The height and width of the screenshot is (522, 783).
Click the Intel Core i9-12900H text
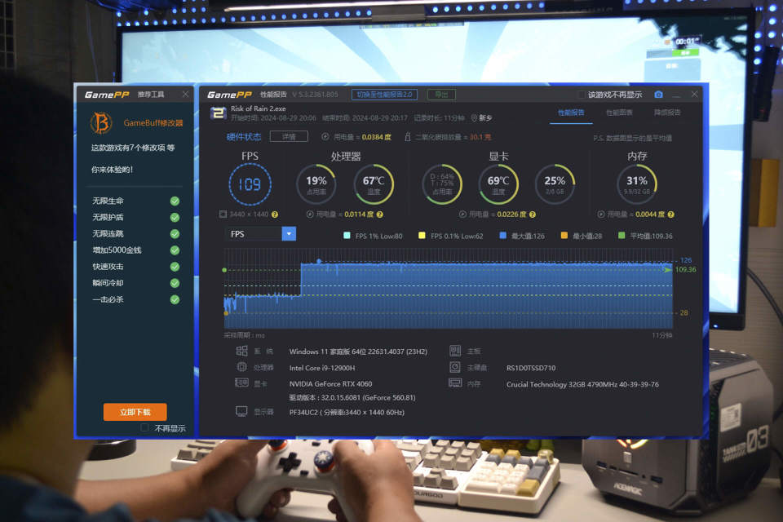(x=322, y=368)
